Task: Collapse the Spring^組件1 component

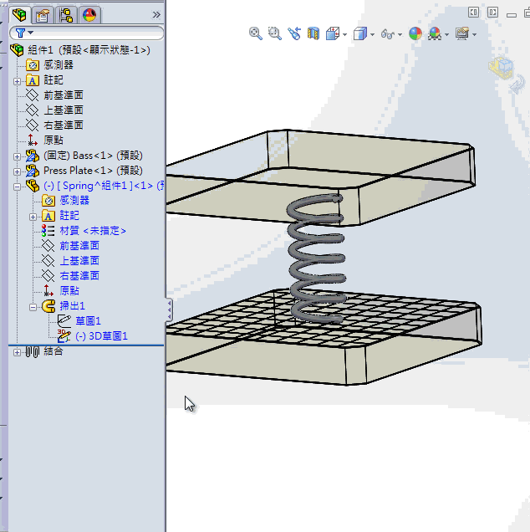Action: tap(17, 187)
